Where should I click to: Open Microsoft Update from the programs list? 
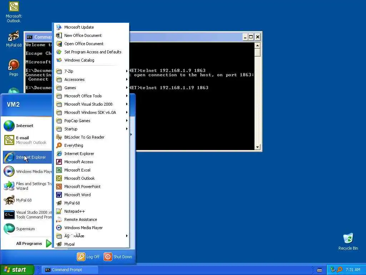tap(91, 27)
